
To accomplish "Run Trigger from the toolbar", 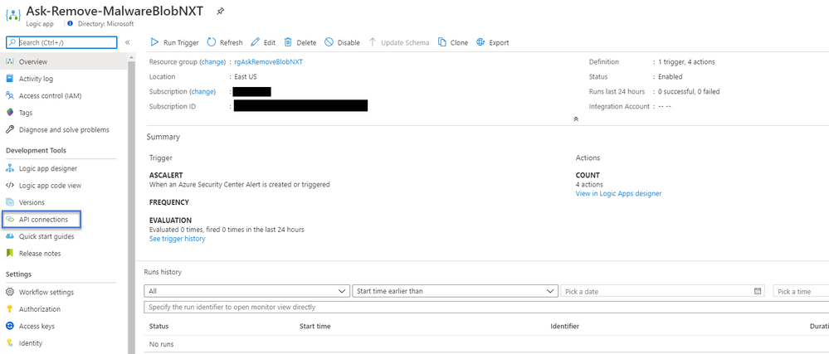I will (175, 43).
